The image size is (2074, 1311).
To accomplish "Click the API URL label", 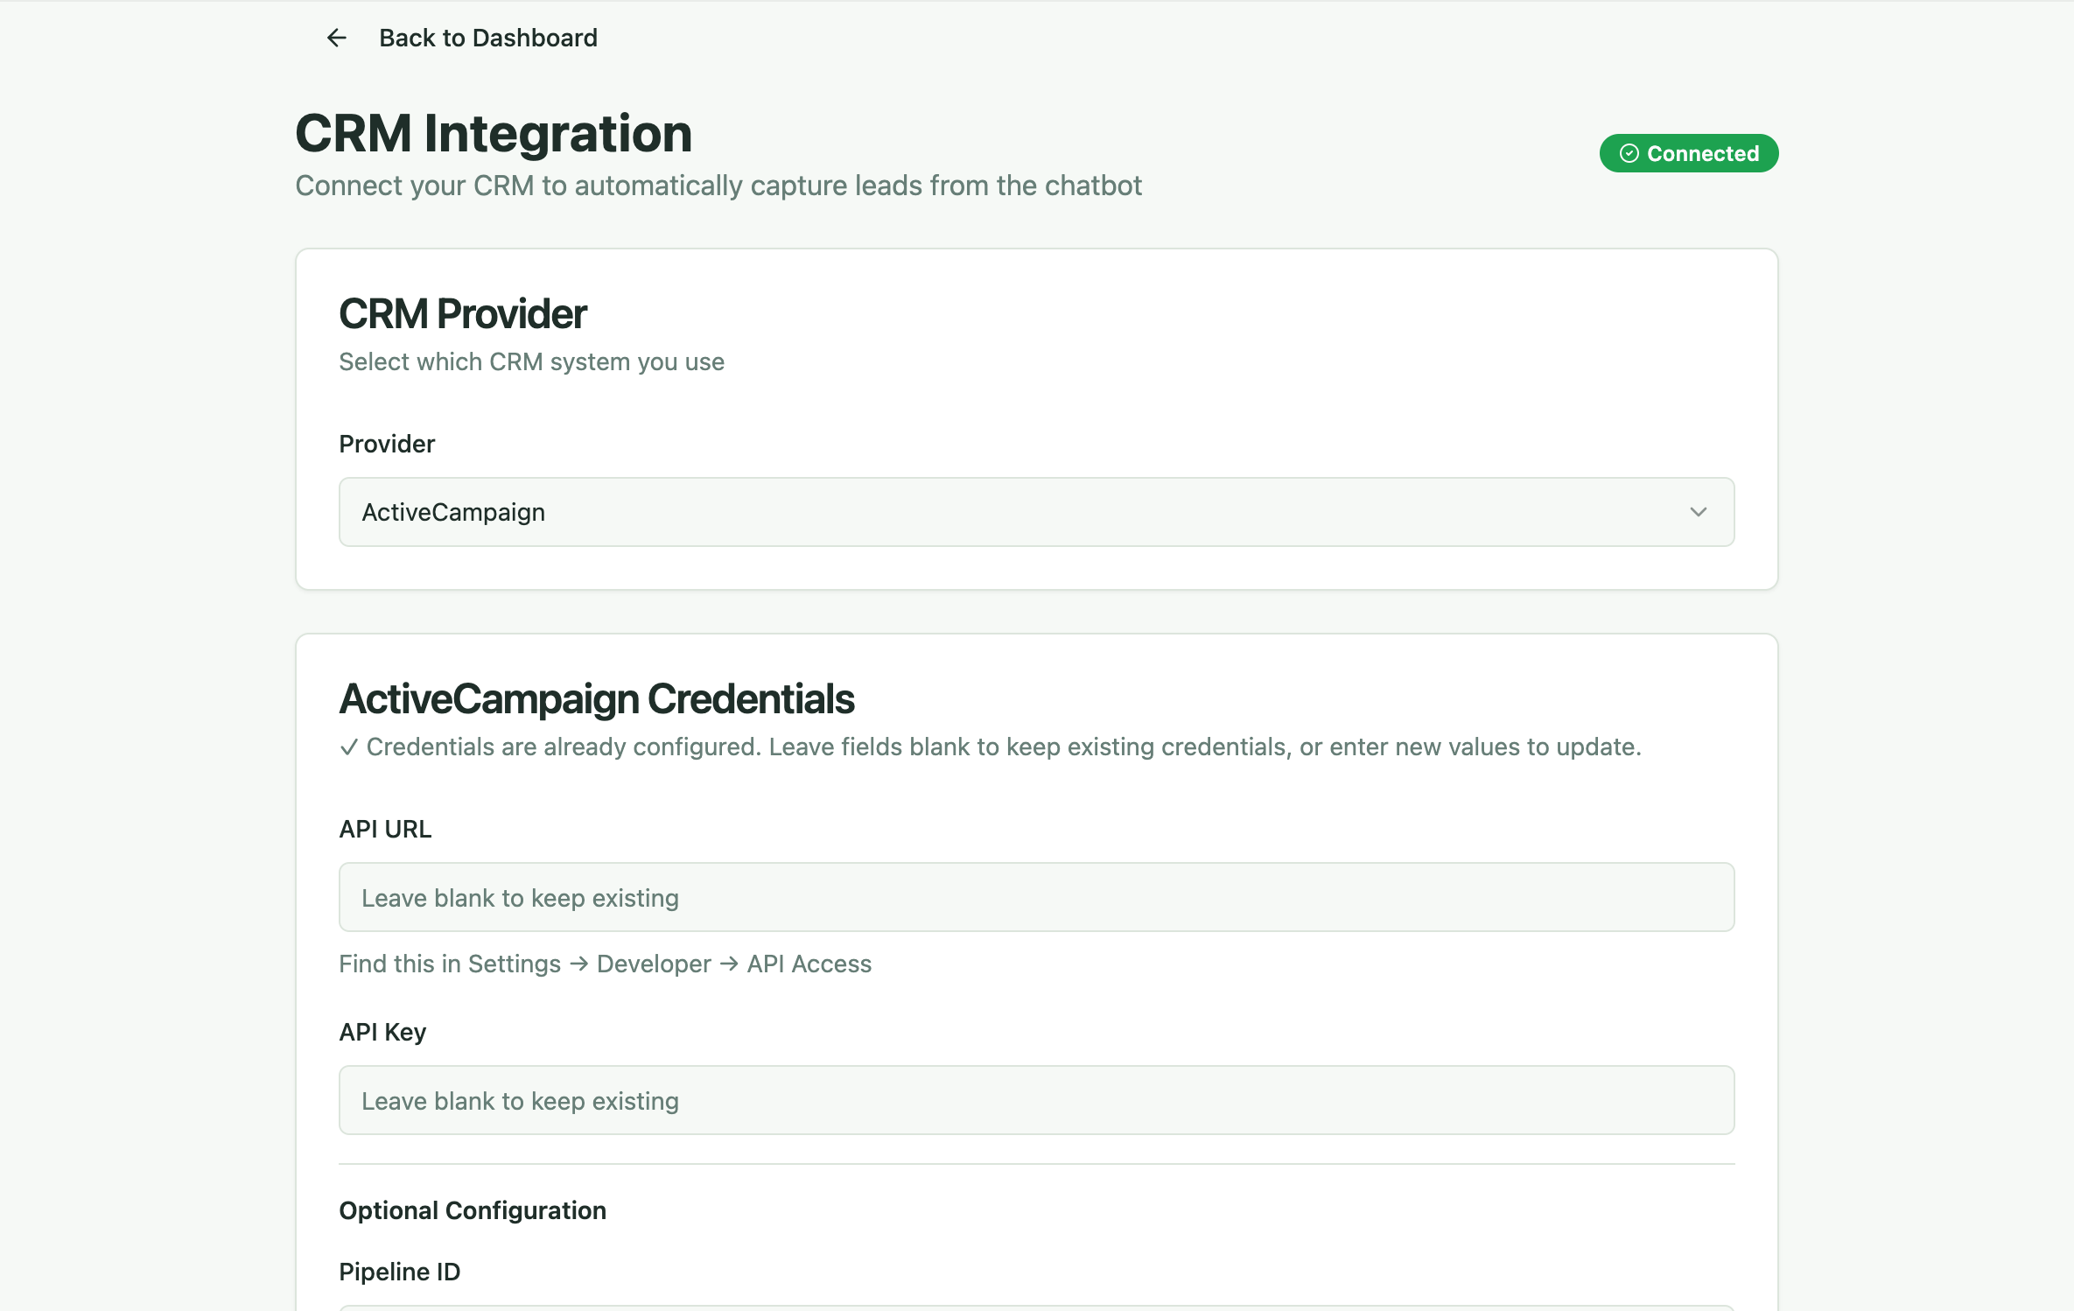I will point(385,829).
